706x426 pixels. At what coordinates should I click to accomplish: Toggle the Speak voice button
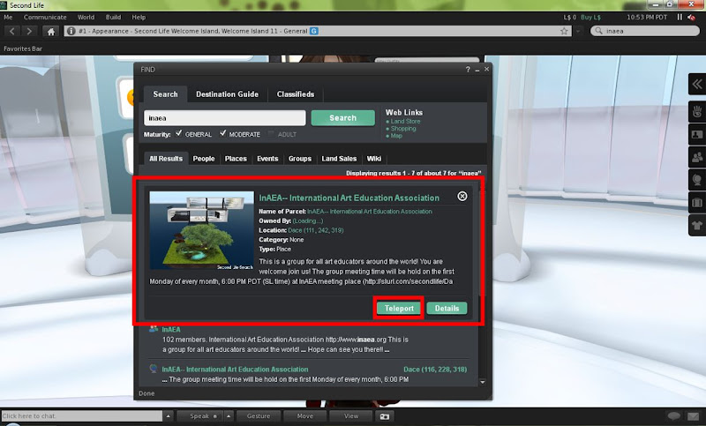coord(199,416)
